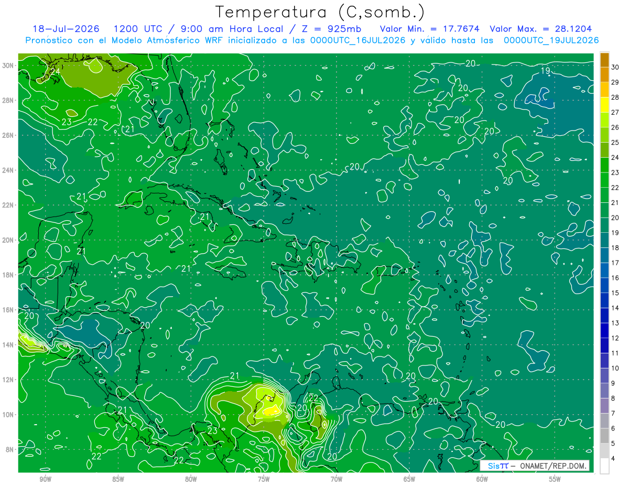Click the 30N latitude axis label
Image resolution: width=629 pixels, height=486 pixels.
[x=8, y=66]
